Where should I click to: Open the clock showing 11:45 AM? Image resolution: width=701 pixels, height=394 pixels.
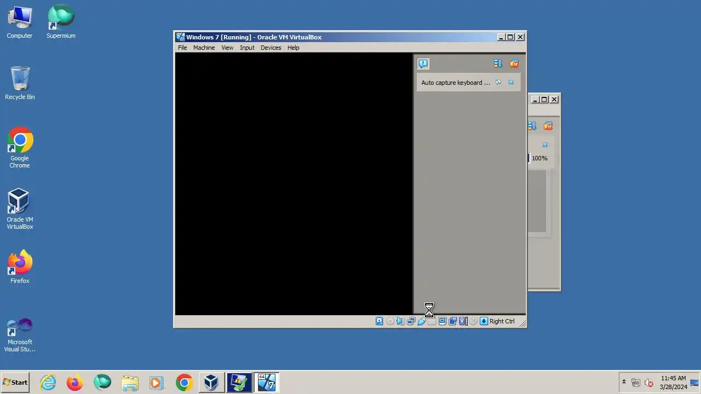[x=673, y=383]
